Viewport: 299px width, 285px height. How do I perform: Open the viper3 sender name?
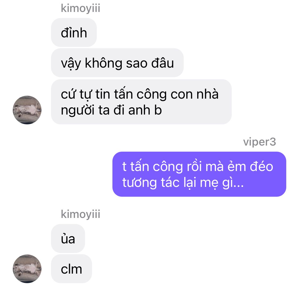pos(259,142)
